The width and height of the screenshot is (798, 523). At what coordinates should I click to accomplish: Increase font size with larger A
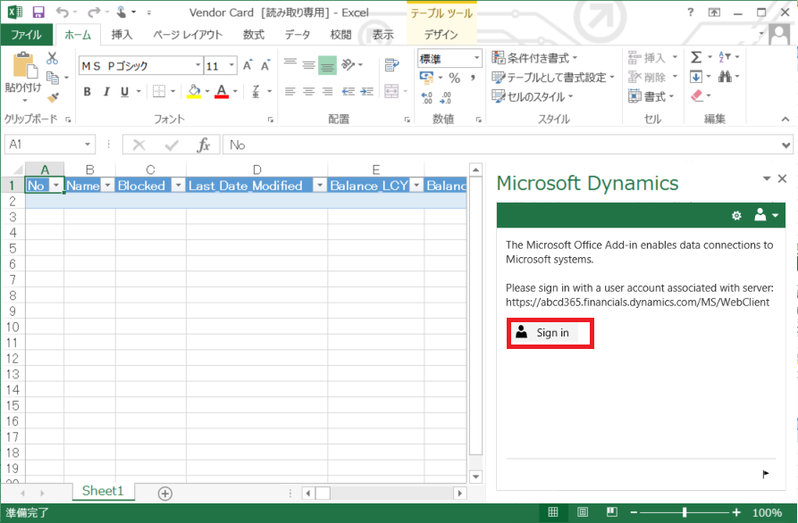(x=248, y=65)
